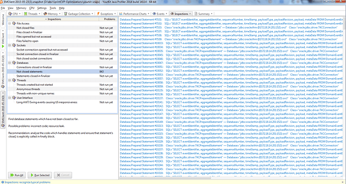Viewport: 346px width, 184px height.
Task: Click the Garbage Collection trash bin icon
Action: coord(66,14)
